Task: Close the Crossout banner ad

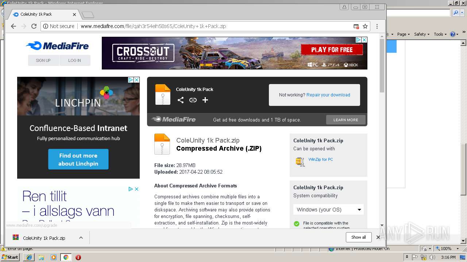Action: [x=364, y=40]
